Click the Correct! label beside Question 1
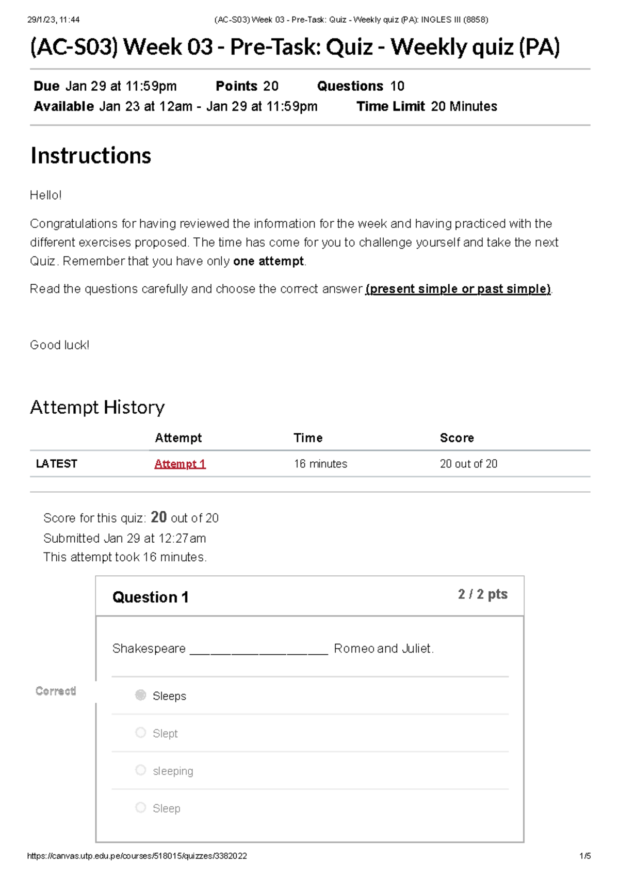Viewport: 619px width, 876px height. point(56,691)
